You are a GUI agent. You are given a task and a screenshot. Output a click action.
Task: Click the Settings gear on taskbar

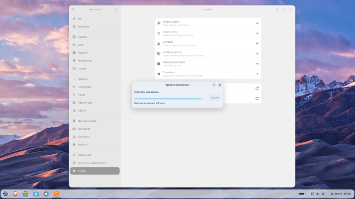click(x=46, y=194)
